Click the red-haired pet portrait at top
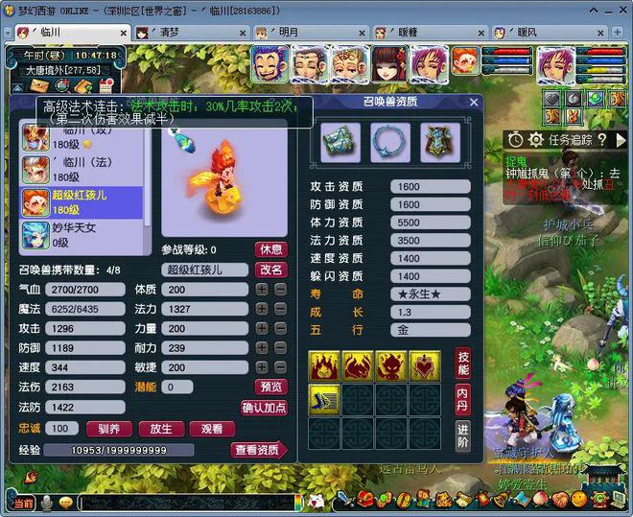 pos(466,61)
